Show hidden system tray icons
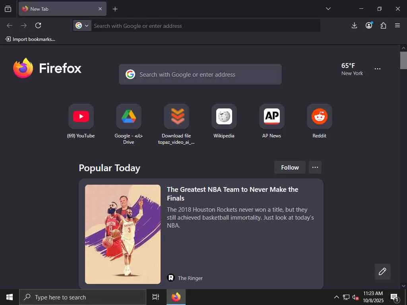The image size is (407, 305). (x=336, y=297)
